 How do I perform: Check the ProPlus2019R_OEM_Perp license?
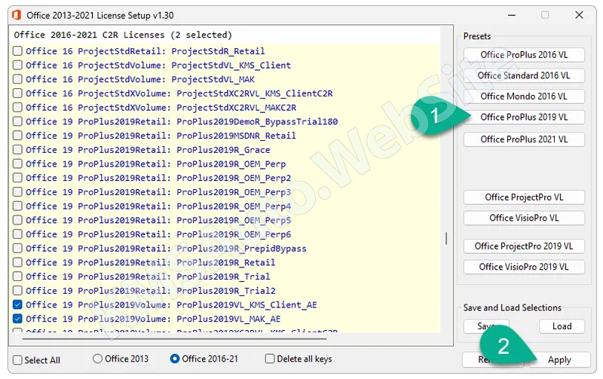(17, 164)
